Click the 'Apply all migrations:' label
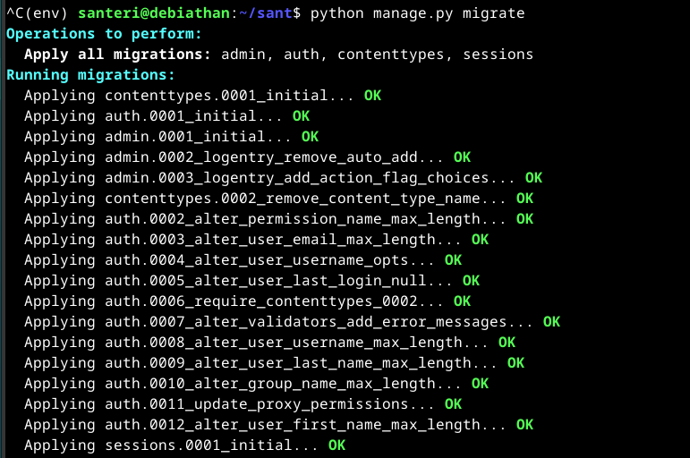 [118, 55]
